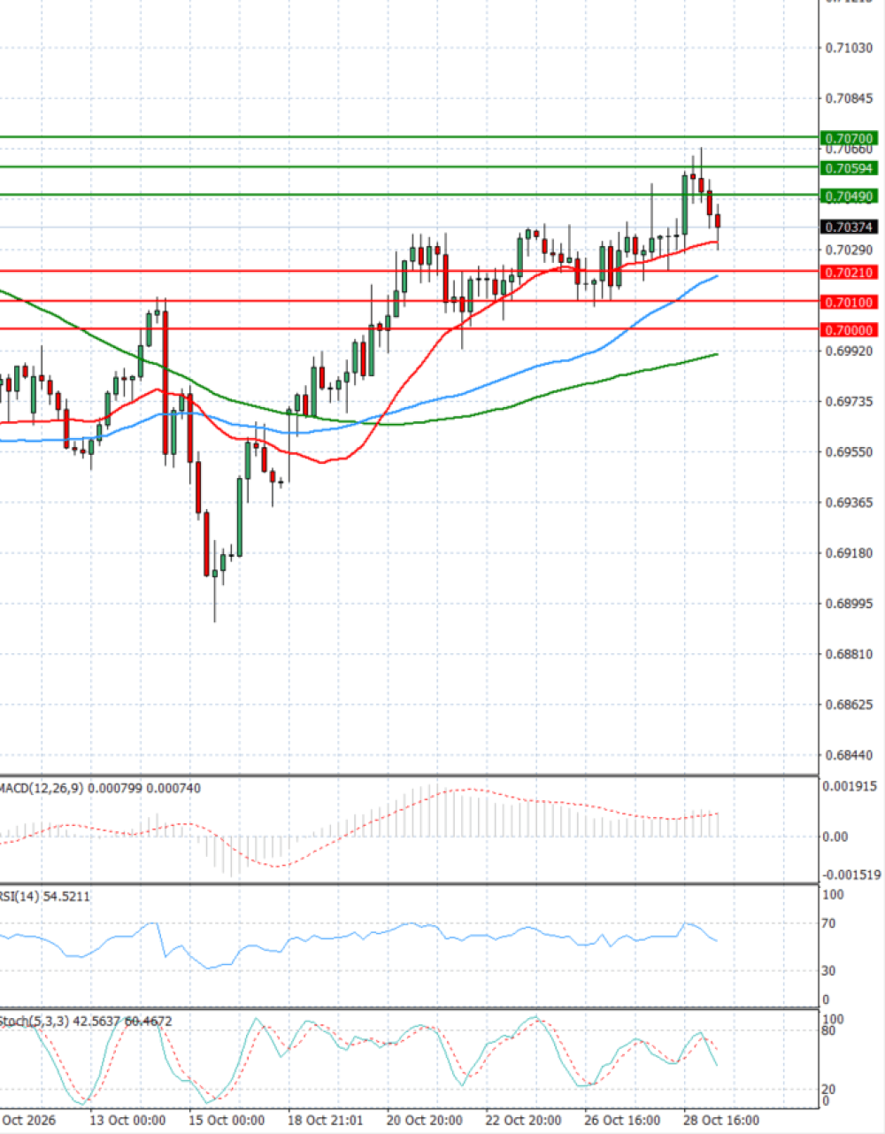Click the green 0.70700 resistance price label
The image size is (885, 1134).
click(849, 138)
